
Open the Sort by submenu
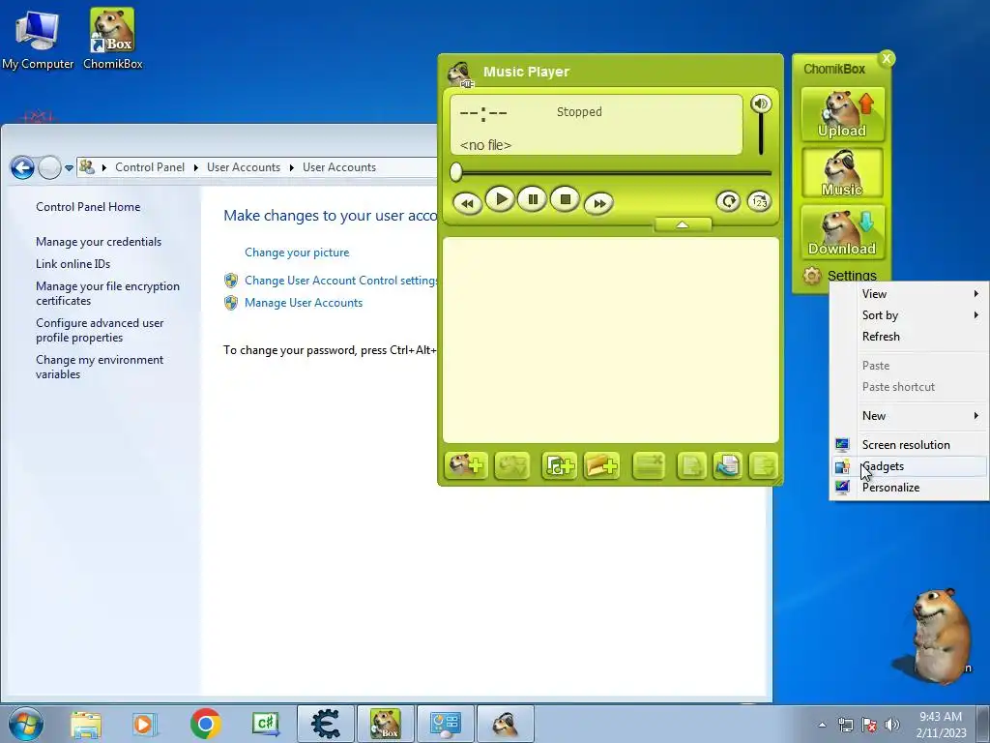(x=910, y=315)
